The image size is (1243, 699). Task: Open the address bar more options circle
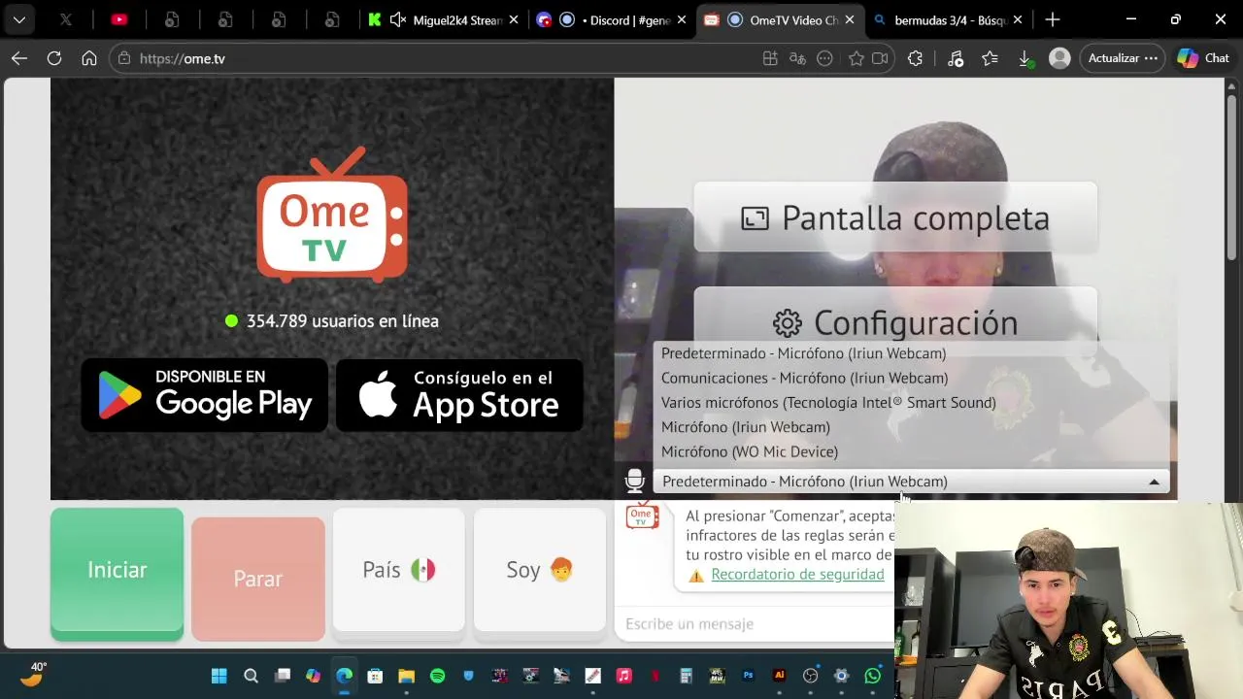click(x=824, y=58)
